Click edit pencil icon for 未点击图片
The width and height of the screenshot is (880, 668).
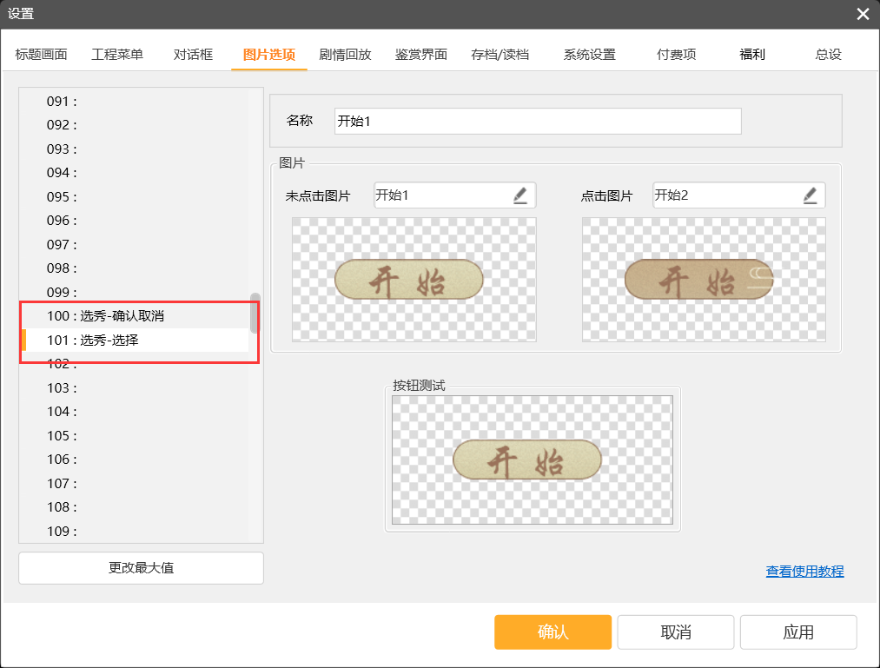(520, 195)
